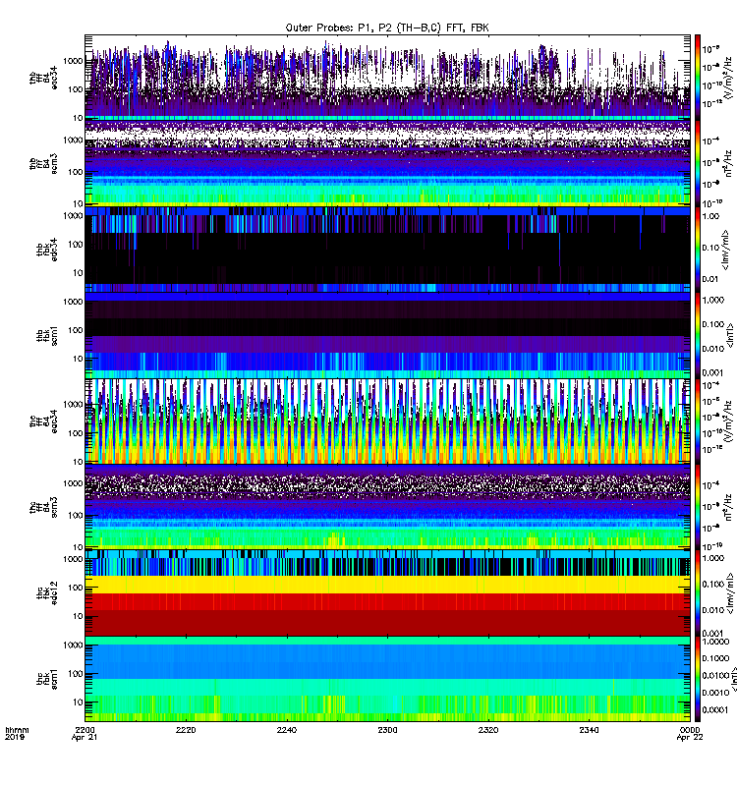Select the 'thc fbk edc12' panel label
Viewport: 737px width, 786px height.
(x=47, y=593)
